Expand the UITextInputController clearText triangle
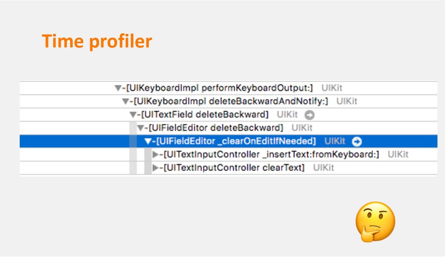The height and width of the screenshot is (257, 445). click(155, 168)
